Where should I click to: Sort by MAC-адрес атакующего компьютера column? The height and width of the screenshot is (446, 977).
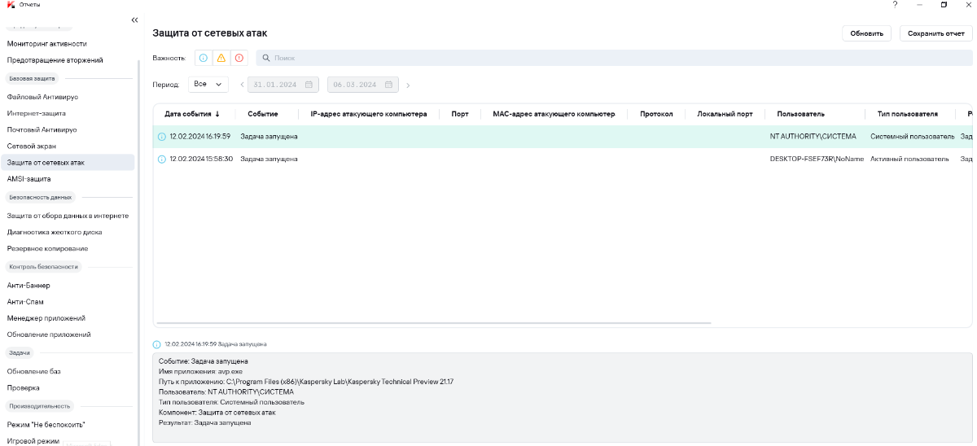[554, 115]
